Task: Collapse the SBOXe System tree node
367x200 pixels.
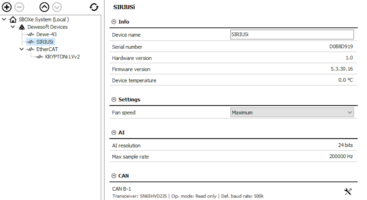Action: point(4,19)
